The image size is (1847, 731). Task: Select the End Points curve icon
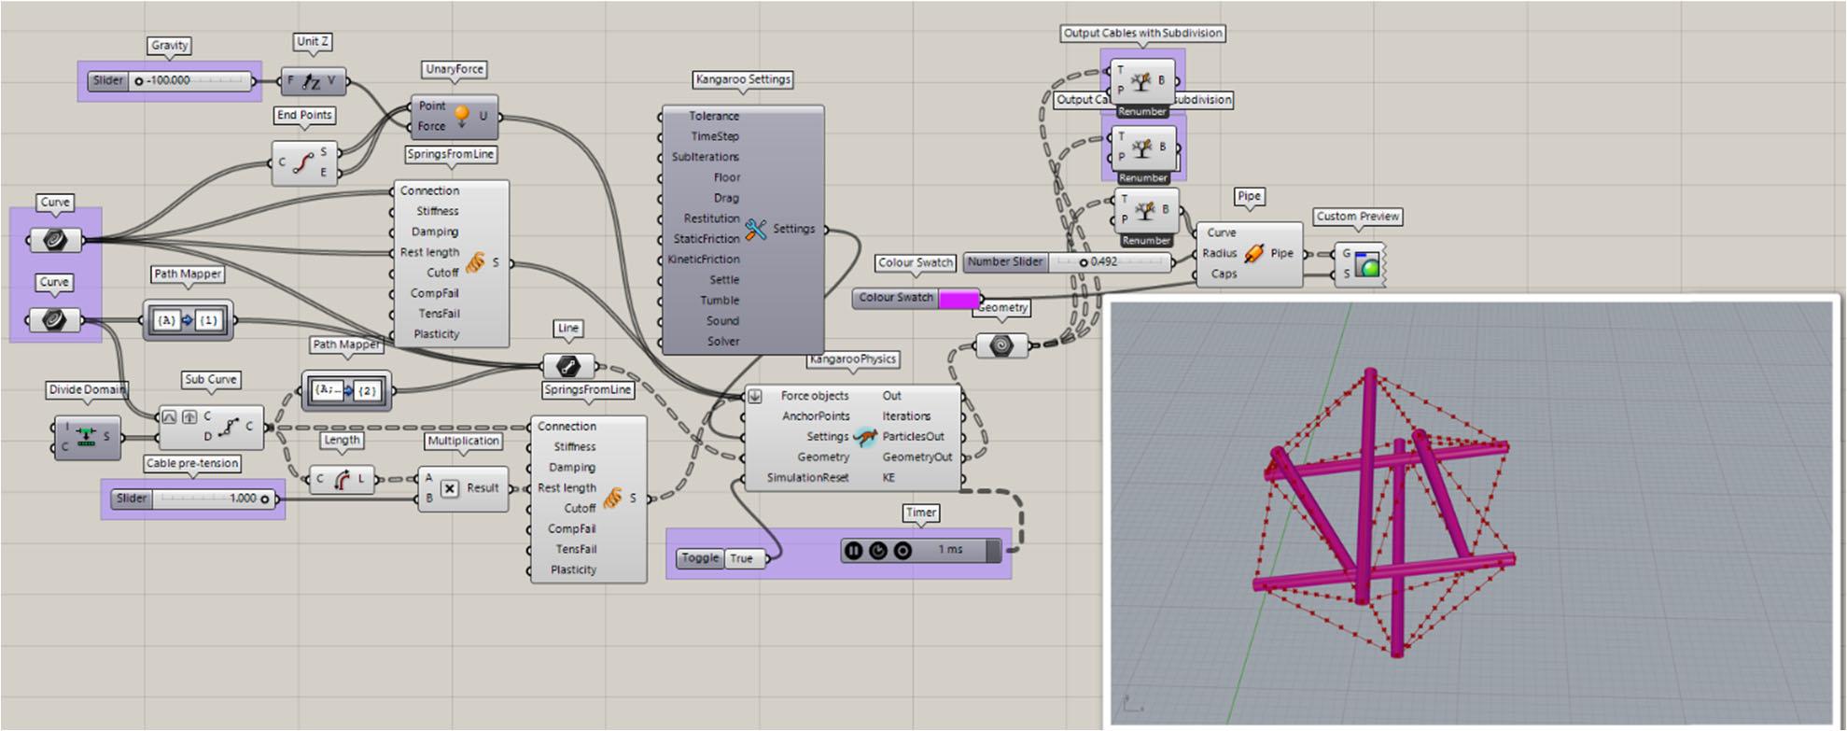pos(302,163)
